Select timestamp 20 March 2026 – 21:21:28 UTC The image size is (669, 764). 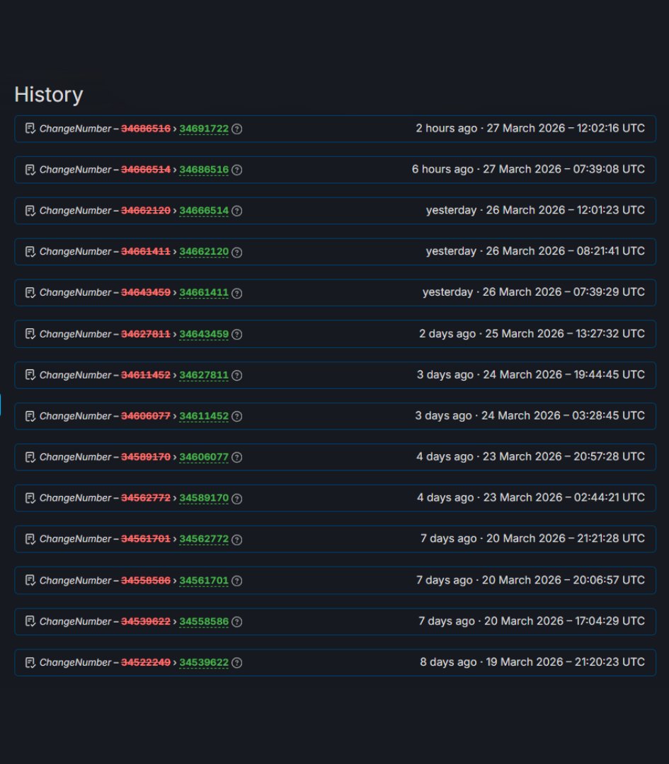[566, 538]
